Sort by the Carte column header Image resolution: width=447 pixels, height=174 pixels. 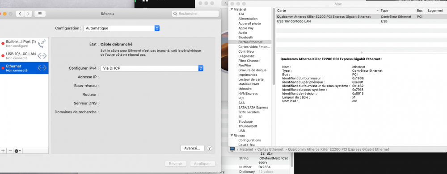pos(328,11)
